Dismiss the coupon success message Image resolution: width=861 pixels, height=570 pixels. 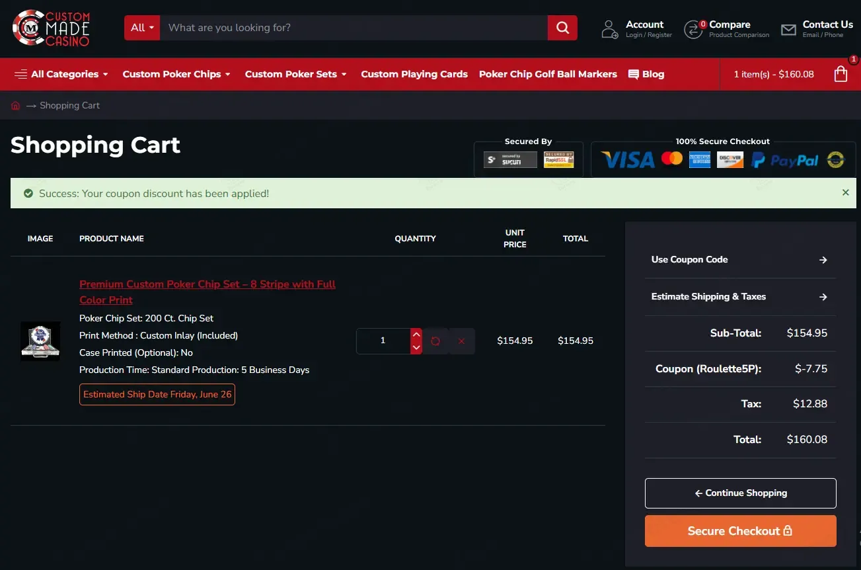(x=846, y=192)
